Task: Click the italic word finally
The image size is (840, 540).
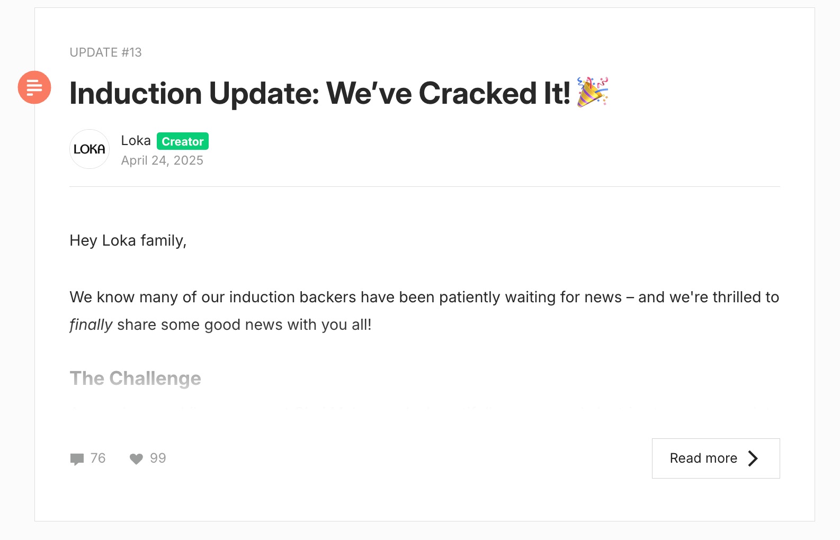Action: click(91, 325)
